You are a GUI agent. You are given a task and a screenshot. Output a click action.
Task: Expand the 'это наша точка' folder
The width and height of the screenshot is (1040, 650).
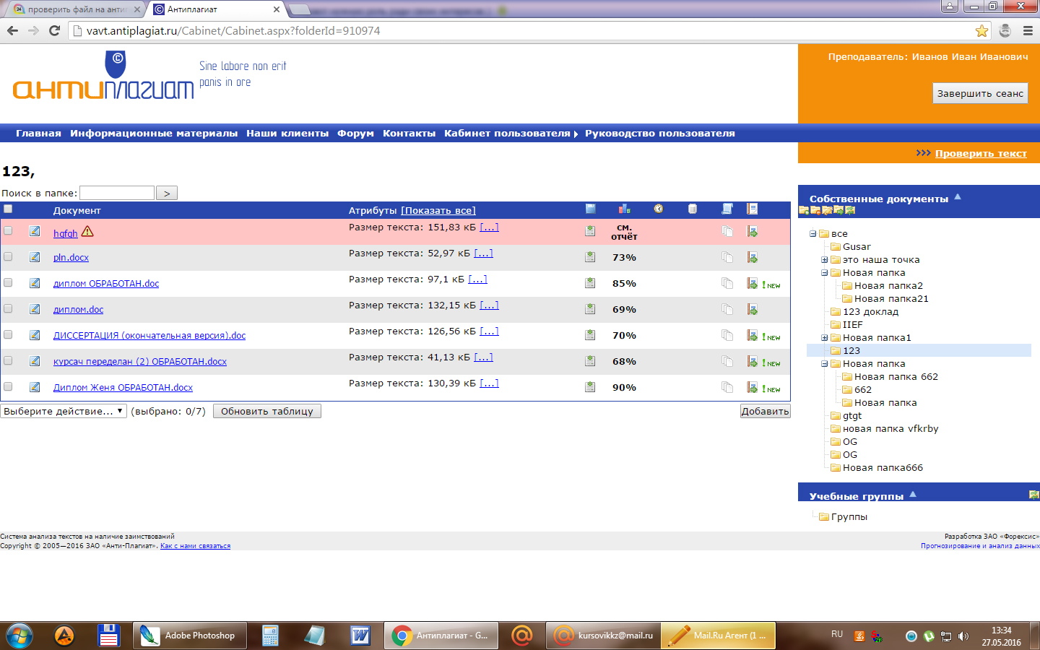pos(824,260)
